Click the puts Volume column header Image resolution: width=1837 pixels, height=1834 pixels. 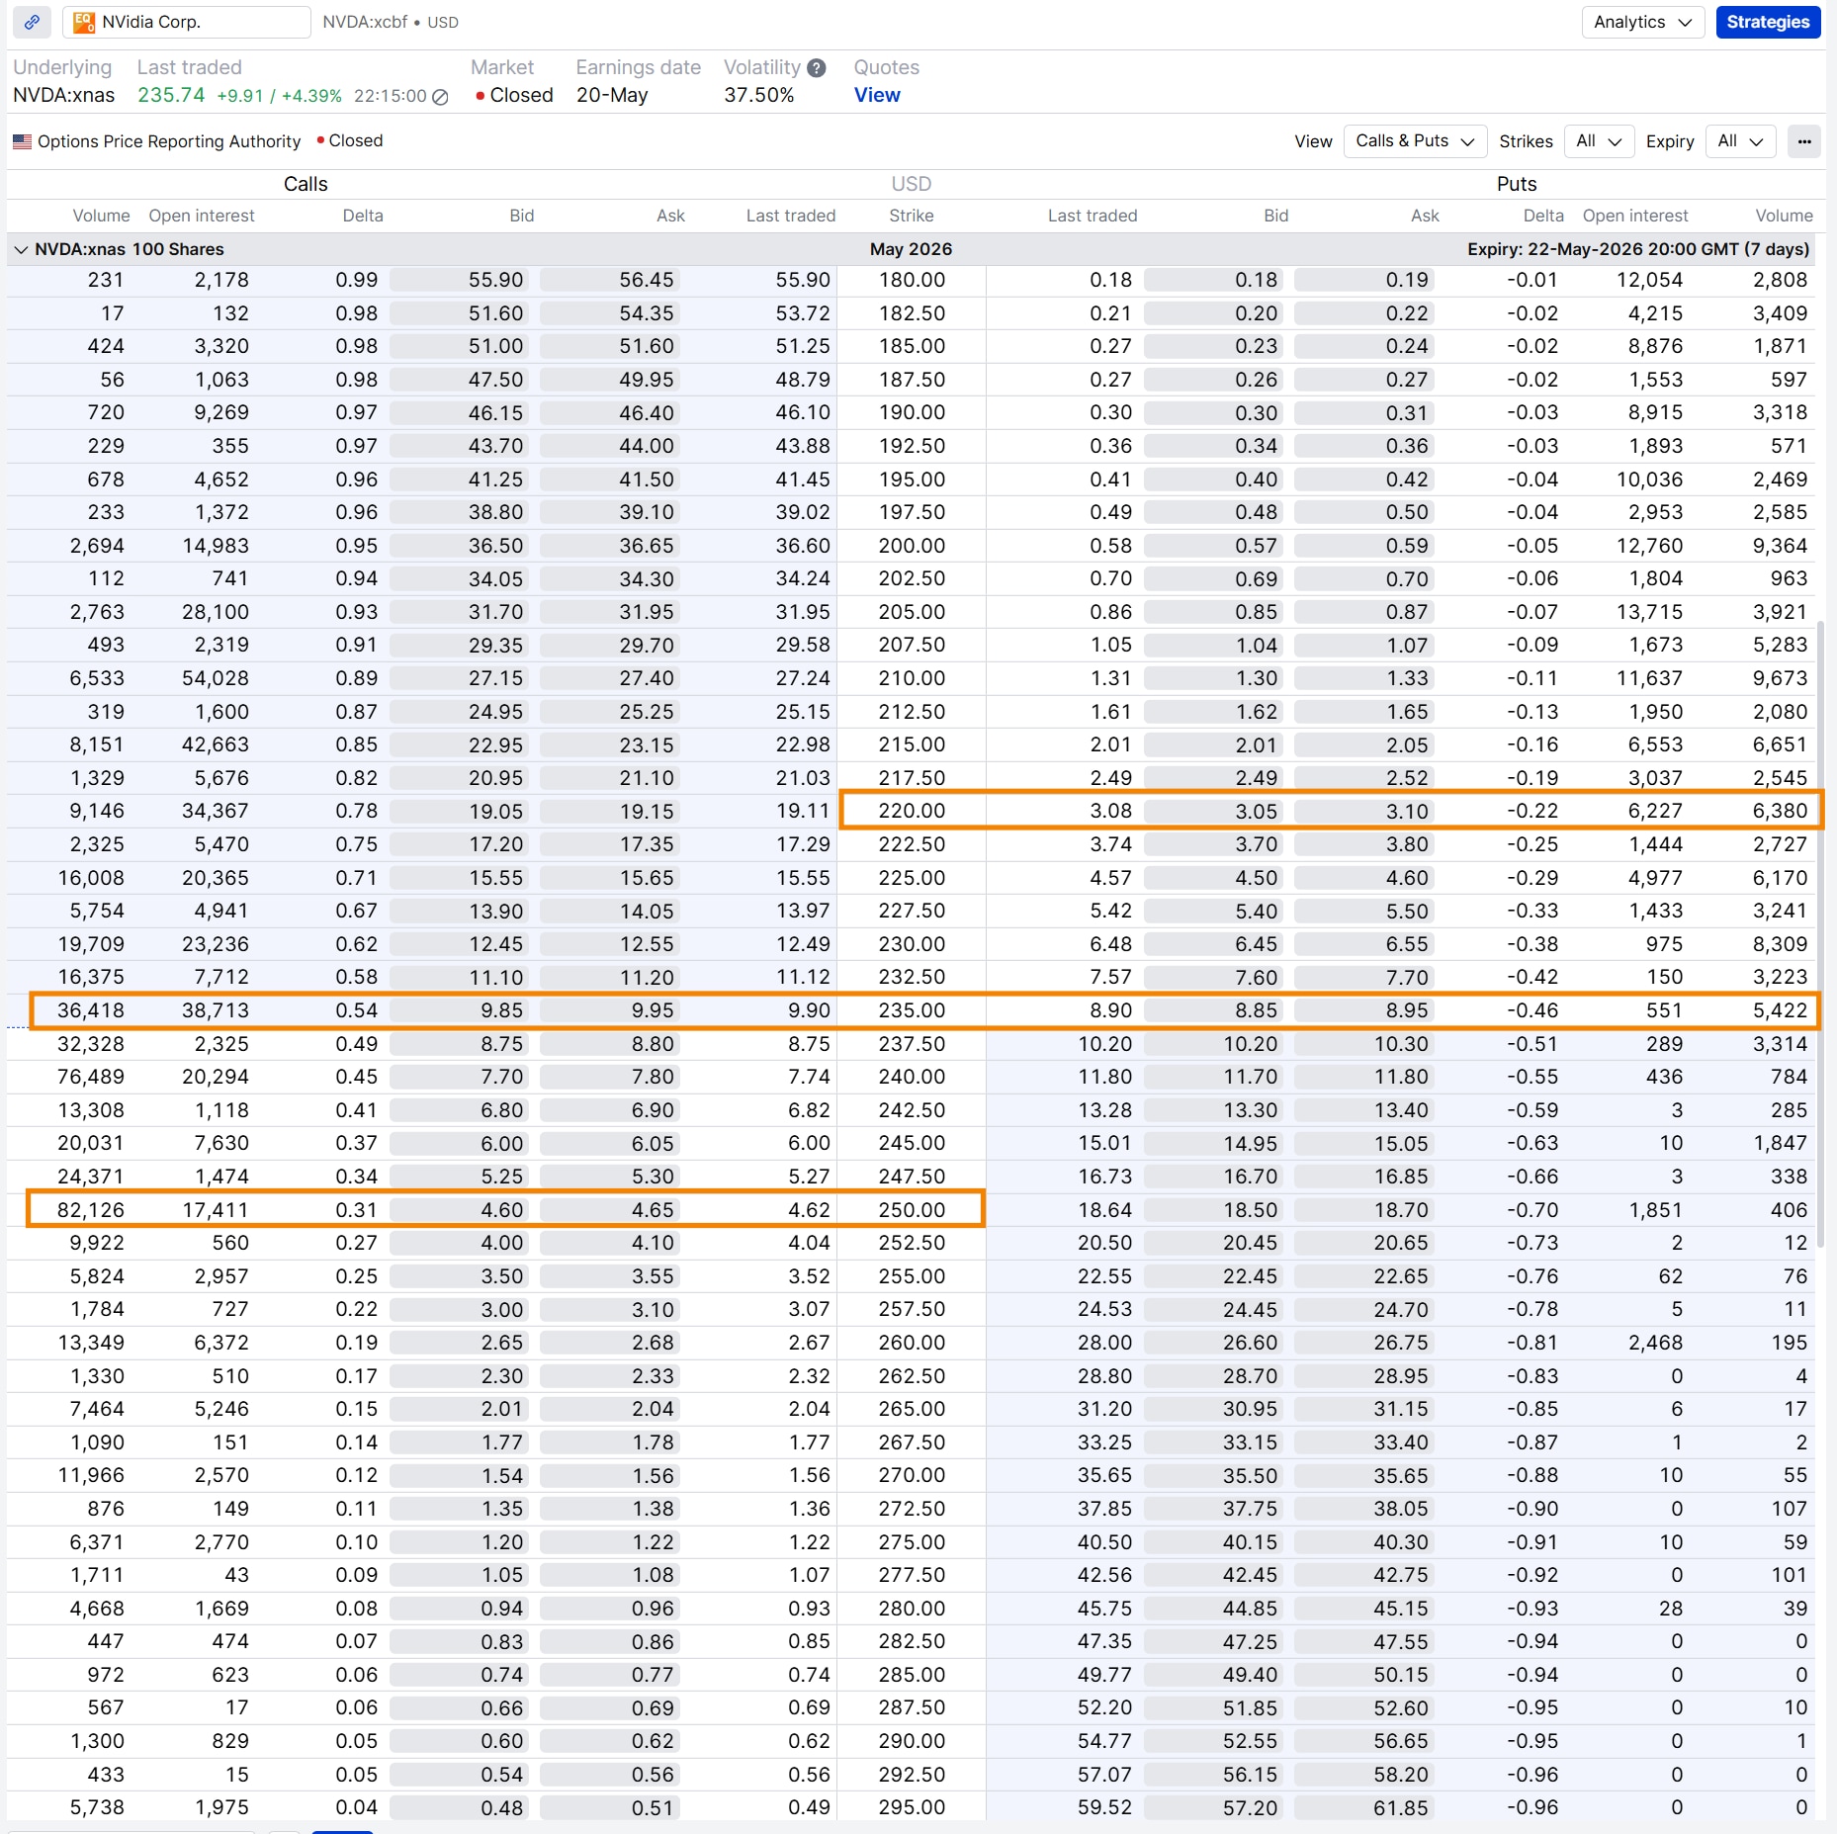tap(1784, 216)
